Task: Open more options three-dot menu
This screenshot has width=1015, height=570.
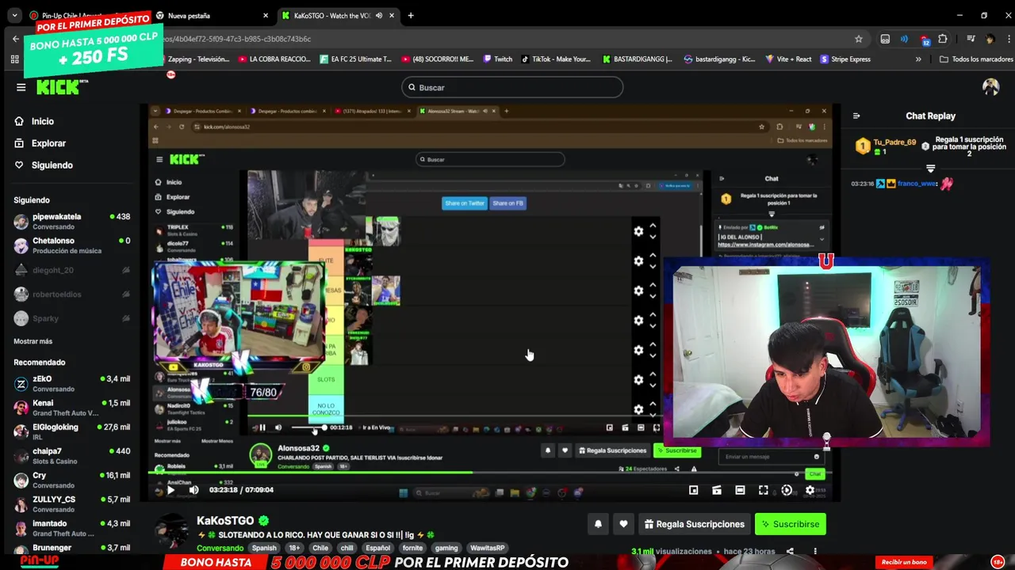Action: click(x=815, y=551)
